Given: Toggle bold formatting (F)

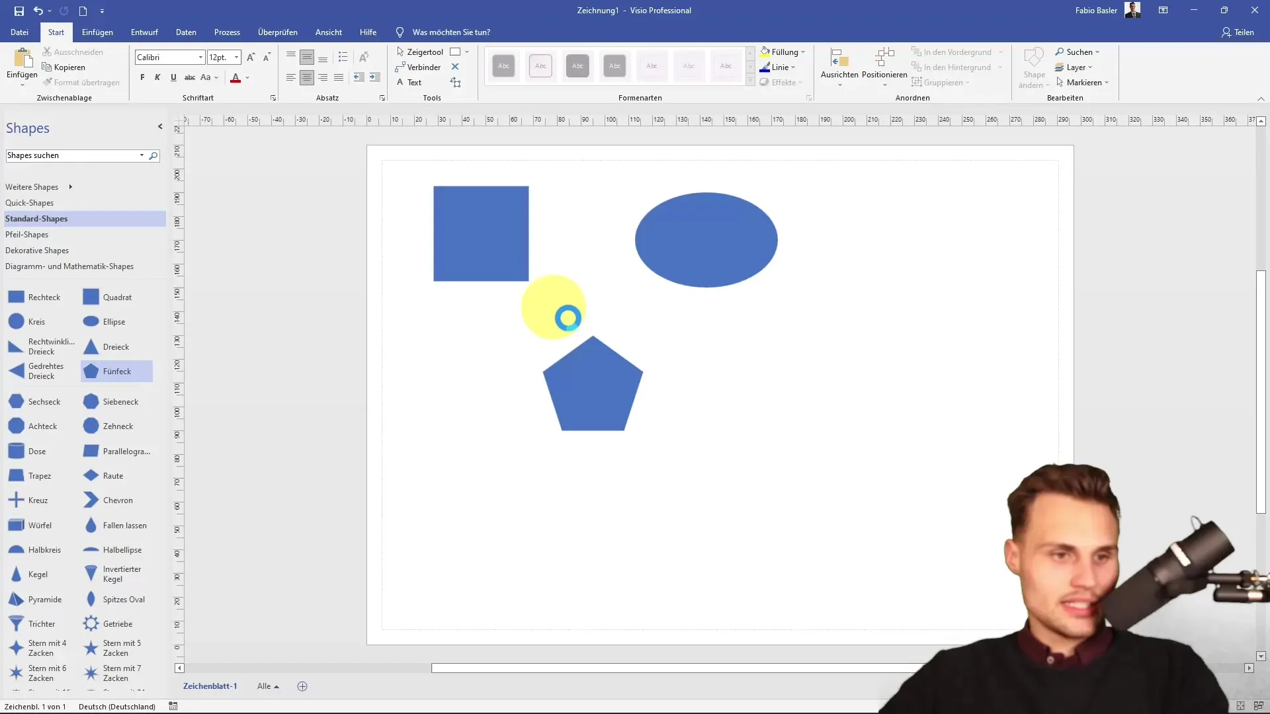Looking at the screenshot, I should pyautogui.click(x=142, y=77).
